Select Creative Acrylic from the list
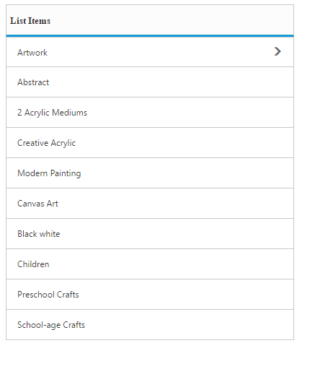Screen dimensions: 328x382 (150, 143)
